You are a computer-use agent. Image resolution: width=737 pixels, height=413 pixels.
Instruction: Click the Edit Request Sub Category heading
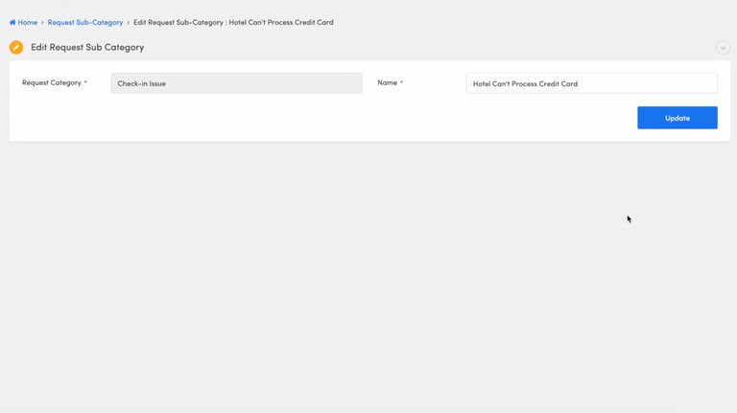87,47
